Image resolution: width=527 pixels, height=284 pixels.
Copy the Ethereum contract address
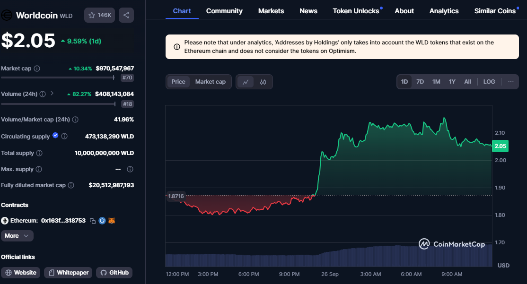click(92, 221)
